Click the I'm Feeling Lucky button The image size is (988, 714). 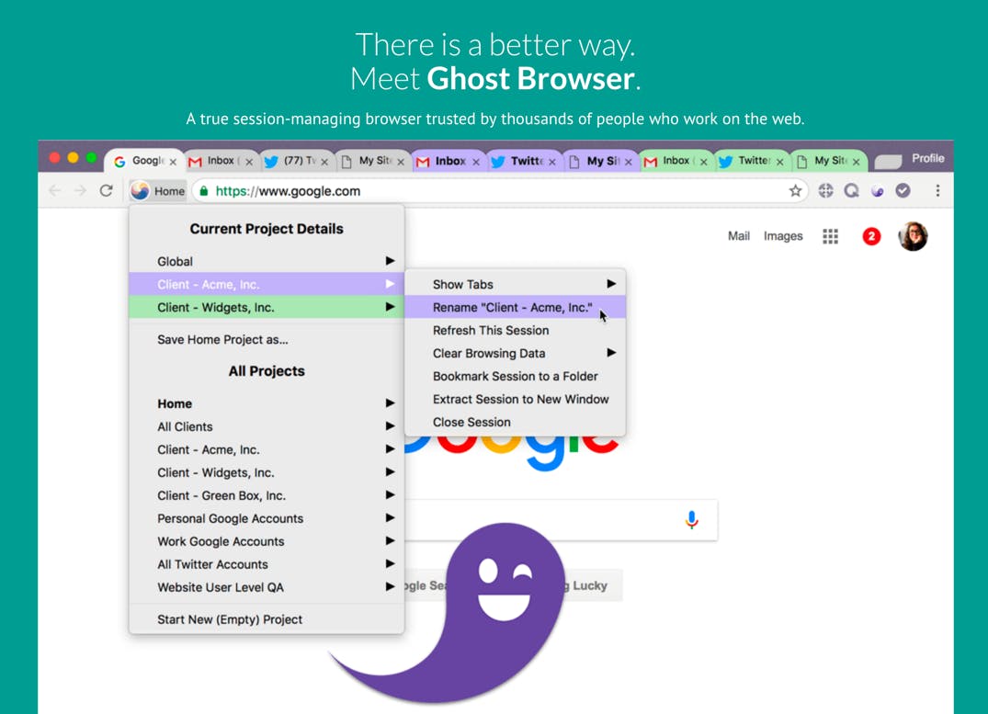point(590,585)
